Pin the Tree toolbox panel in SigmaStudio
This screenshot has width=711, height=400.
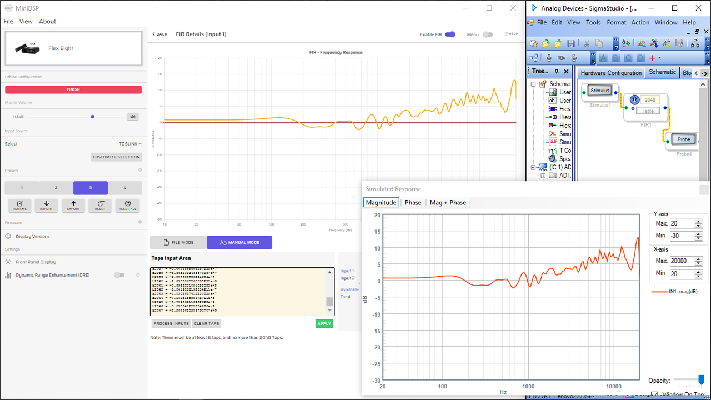coord(557,72)
